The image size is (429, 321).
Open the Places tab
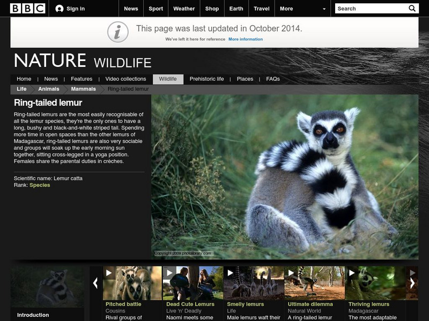[245, 79]
